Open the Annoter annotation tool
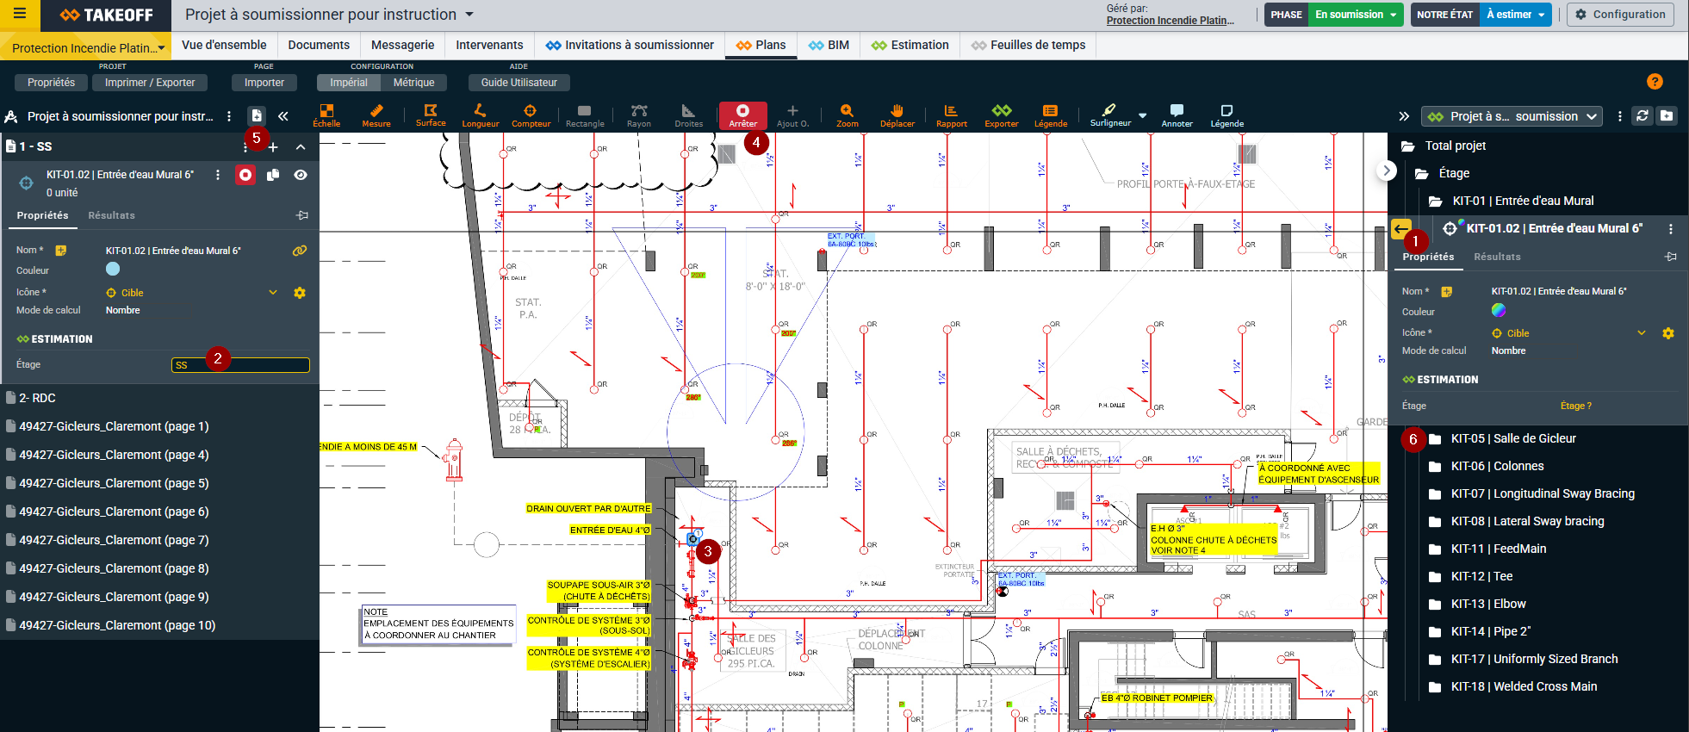 [x=1177, y=115]
